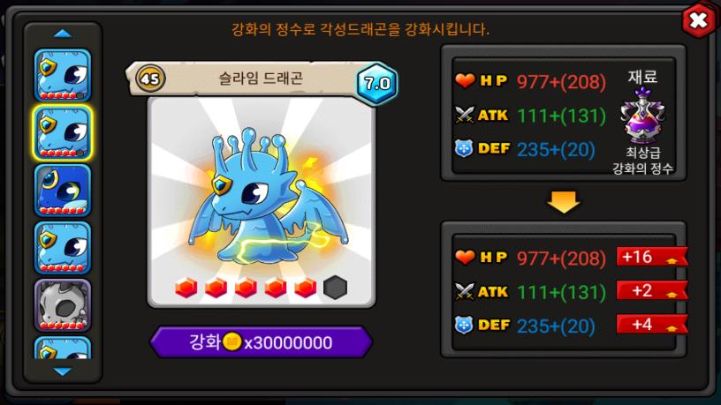Click the red +4 DEF bonus banner
Image resolution: width=721 pixels, height=405 pixels.
pos(652,325)
